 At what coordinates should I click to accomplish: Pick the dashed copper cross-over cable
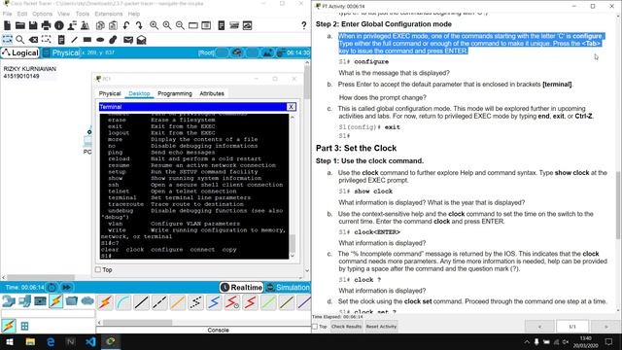[x=159, y=302]
